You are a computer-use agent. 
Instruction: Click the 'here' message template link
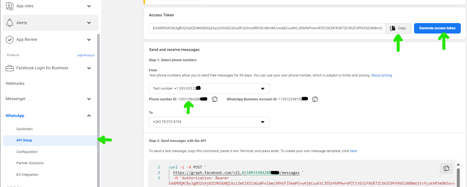[x=353, y=151]
